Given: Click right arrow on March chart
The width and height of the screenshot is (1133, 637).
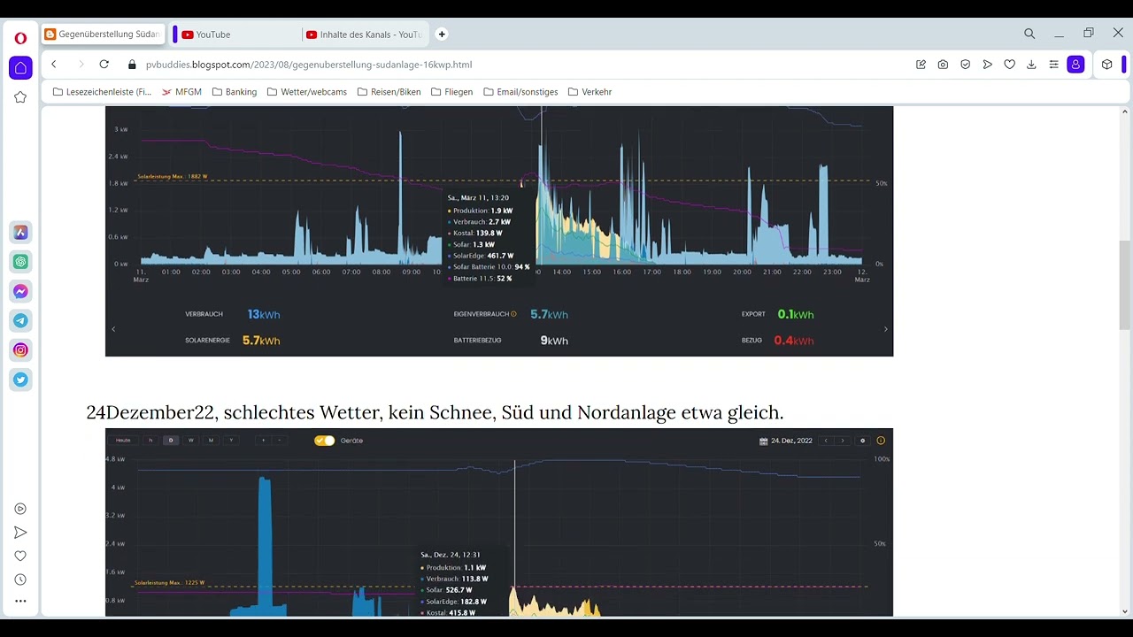Looking at the screenshot, I should tap(886, 329).
